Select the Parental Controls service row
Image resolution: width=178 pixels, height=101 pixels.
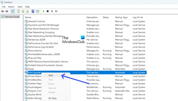36,21
